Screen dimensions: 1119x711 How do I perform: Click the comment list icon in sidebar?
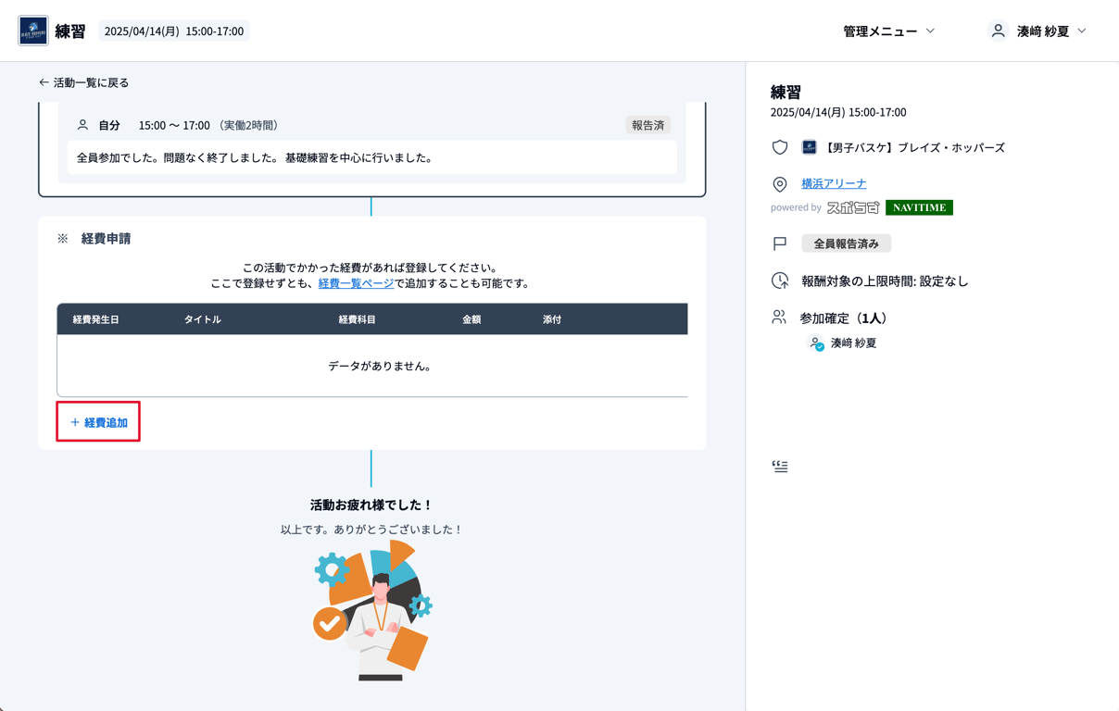coord(780,467)
